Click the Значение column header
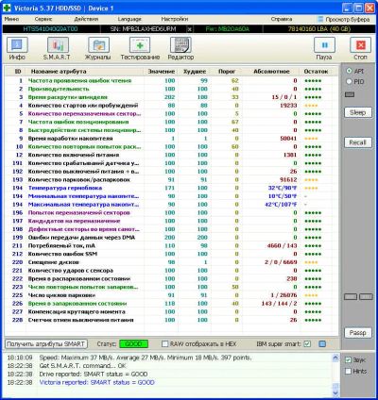 tap(162, 72)
